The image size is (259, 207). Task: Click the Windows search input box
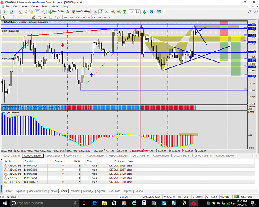(x=43, y=203)
